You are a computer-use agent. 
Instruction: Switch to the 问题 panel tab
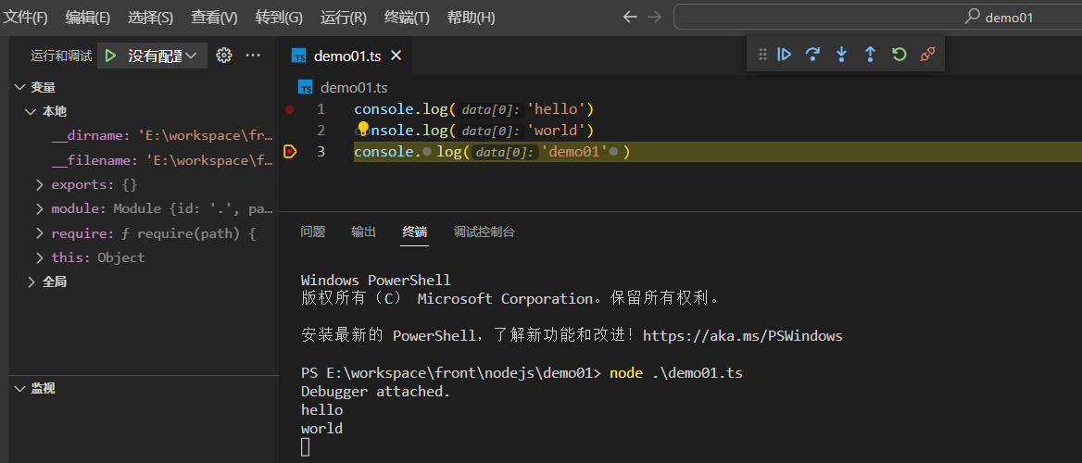pos(312,231)
